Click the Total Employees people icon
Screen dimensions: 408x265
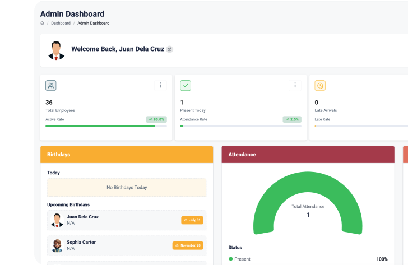coord(51,86)
